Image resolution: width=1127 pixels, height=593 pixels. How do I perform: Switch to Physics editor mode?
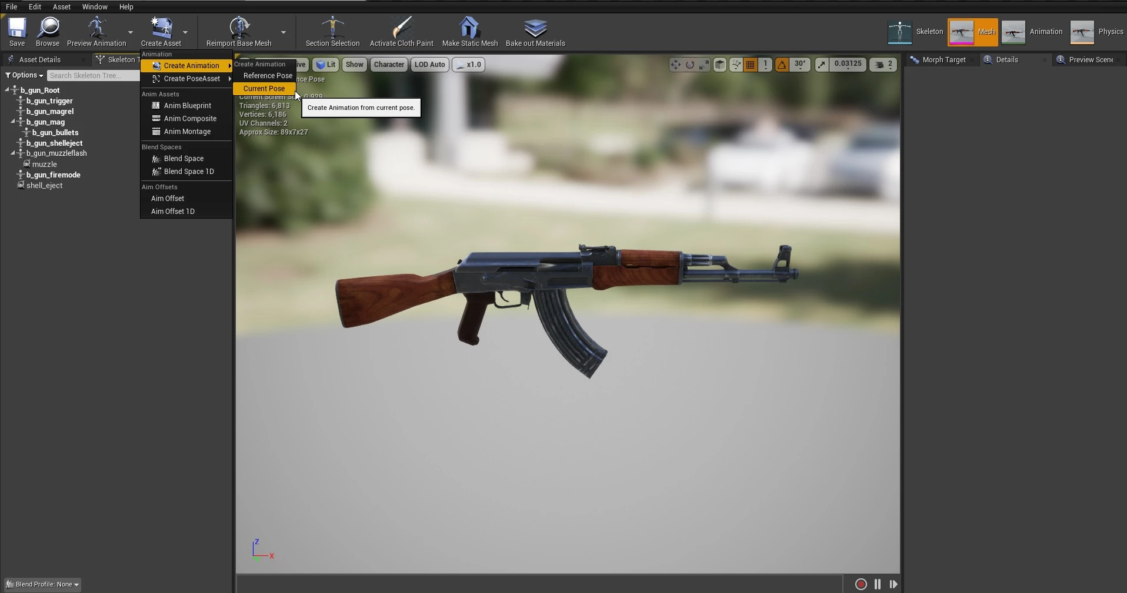(1096, 32)
